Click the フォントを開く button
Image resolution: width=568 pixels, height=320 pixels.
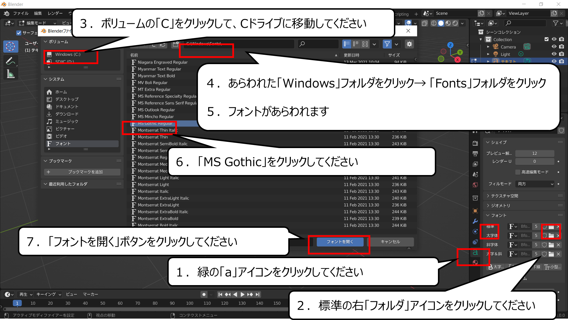point(340,242)
